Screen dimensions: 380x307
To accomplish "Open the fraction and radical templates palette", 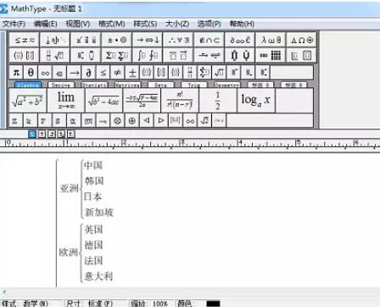I will [55, 55].
